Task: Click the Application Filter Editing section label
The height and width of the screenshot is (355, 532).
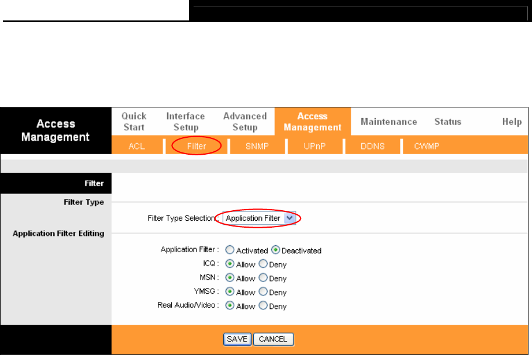Action: coord(58,234)
